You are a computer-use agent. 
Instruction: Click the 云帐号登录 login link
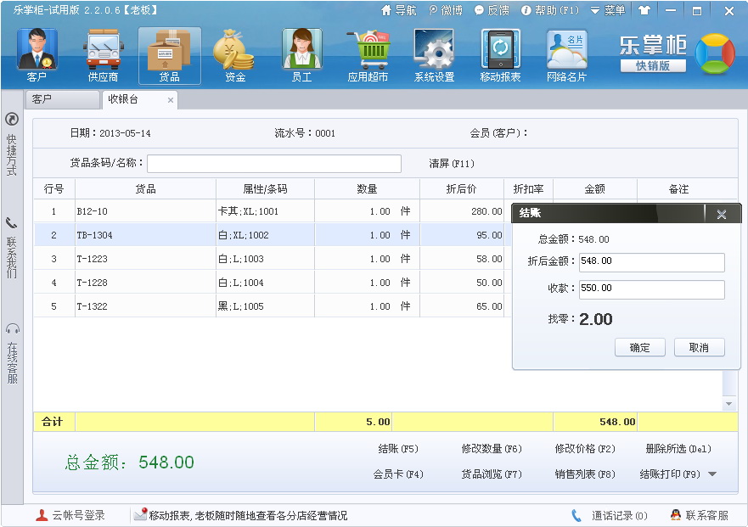(x=78, y=516)
